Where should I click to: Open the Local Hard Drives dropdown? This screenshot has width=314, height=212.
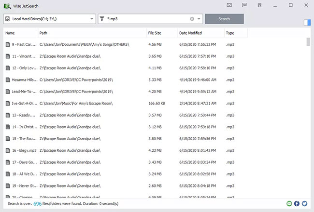point(92,19)
